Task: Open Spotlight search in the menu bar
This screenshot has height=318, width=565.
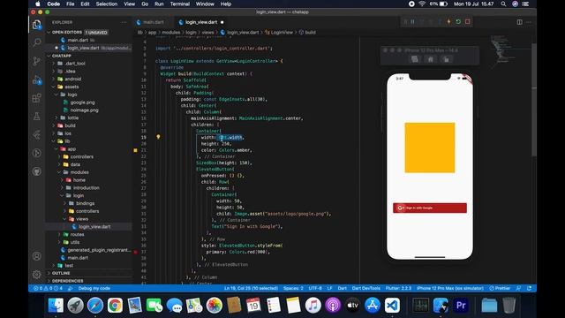Action: [503, 4]
